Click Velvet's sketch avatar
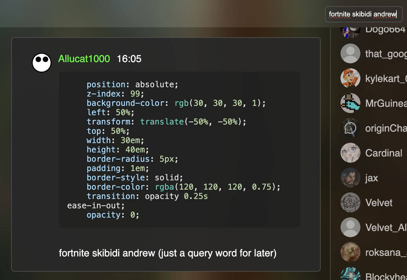The height and width of the screenshot is (280, 407). 350,202
